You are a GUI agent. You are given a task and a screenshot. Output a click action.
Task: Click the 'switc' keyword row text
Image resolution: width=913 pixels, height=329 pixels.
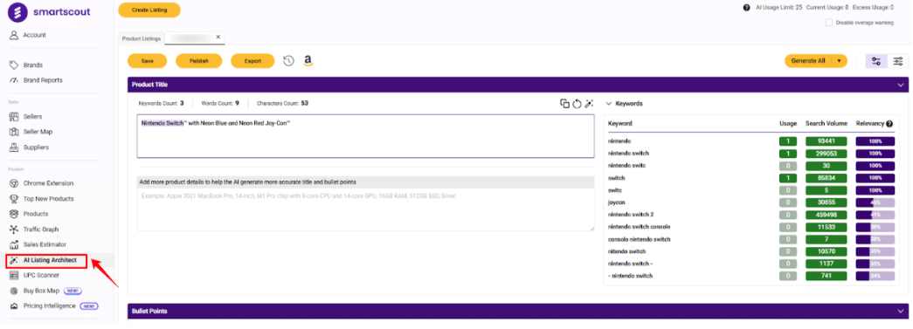click(x=615, y=190)
